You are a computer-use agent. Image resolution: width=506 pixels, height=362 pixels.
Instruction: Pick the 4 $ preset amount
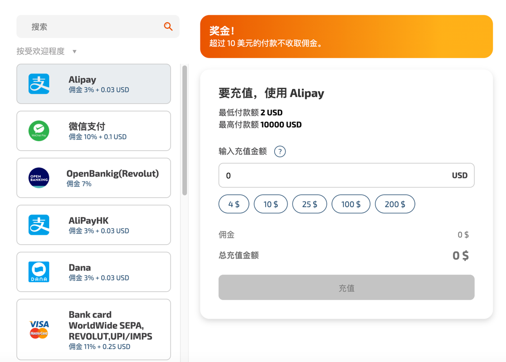pos(234,204)
